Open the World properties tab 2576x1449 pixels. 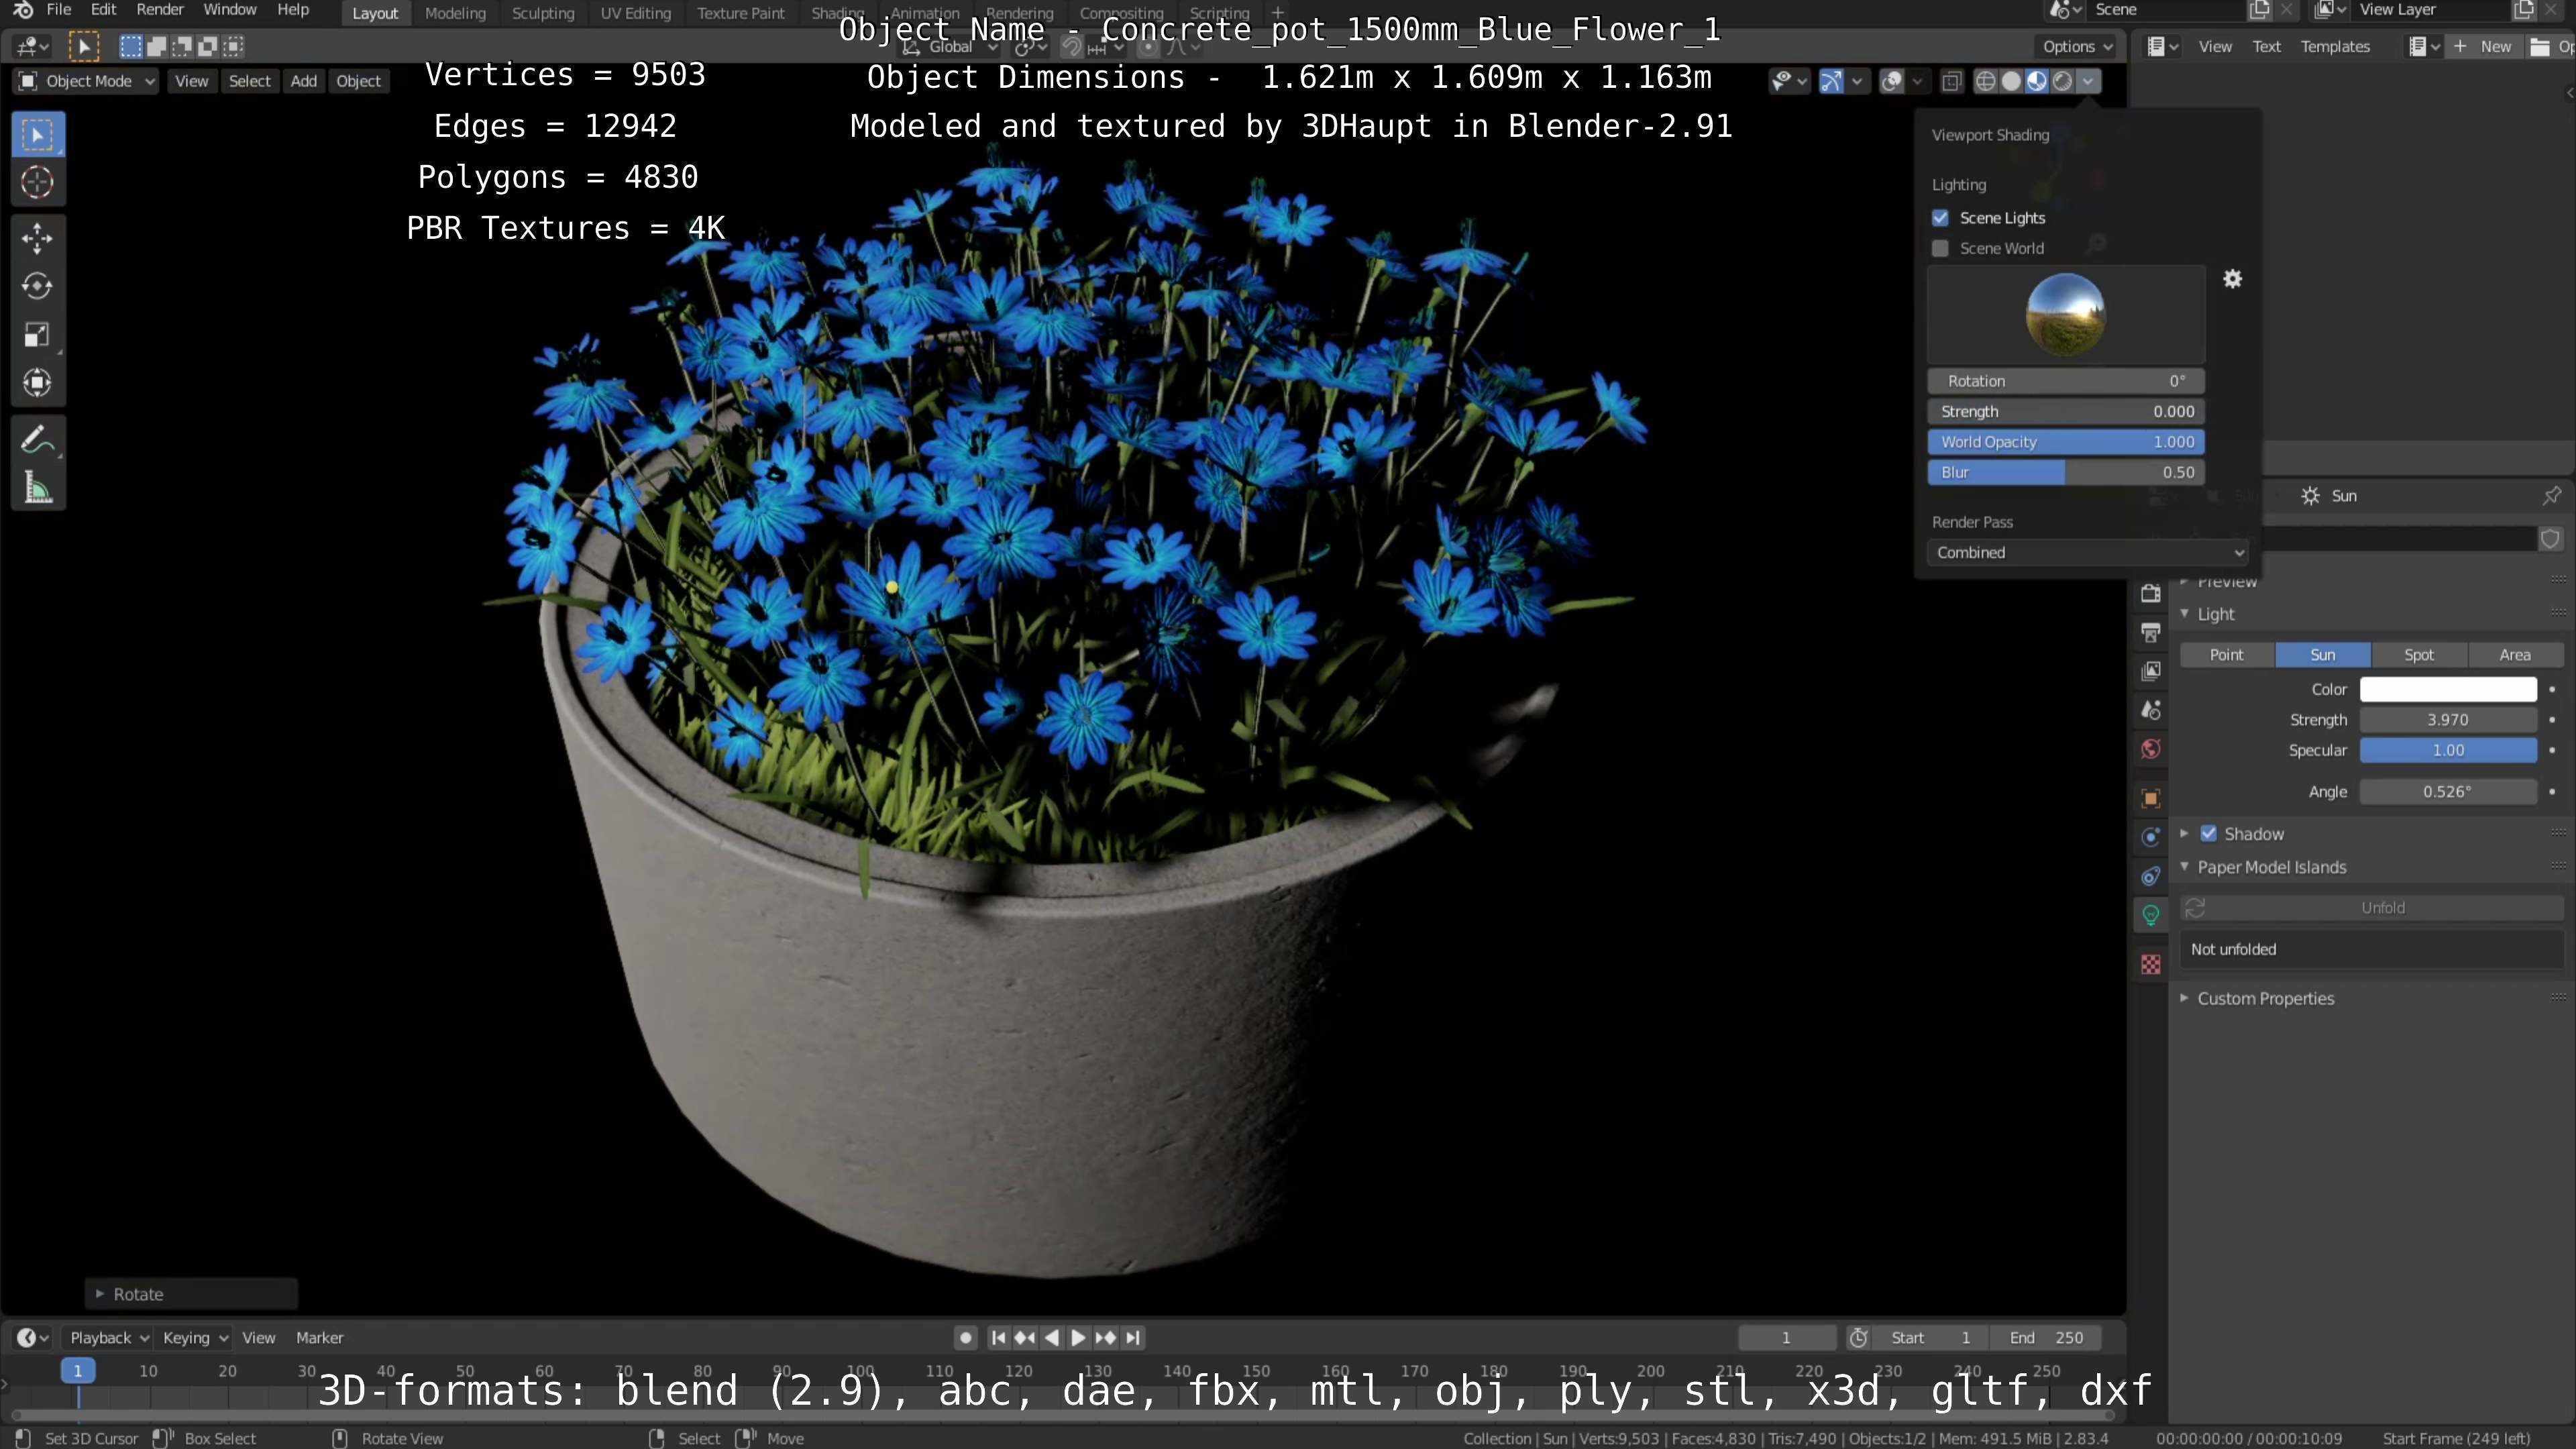coord(2151,749)
